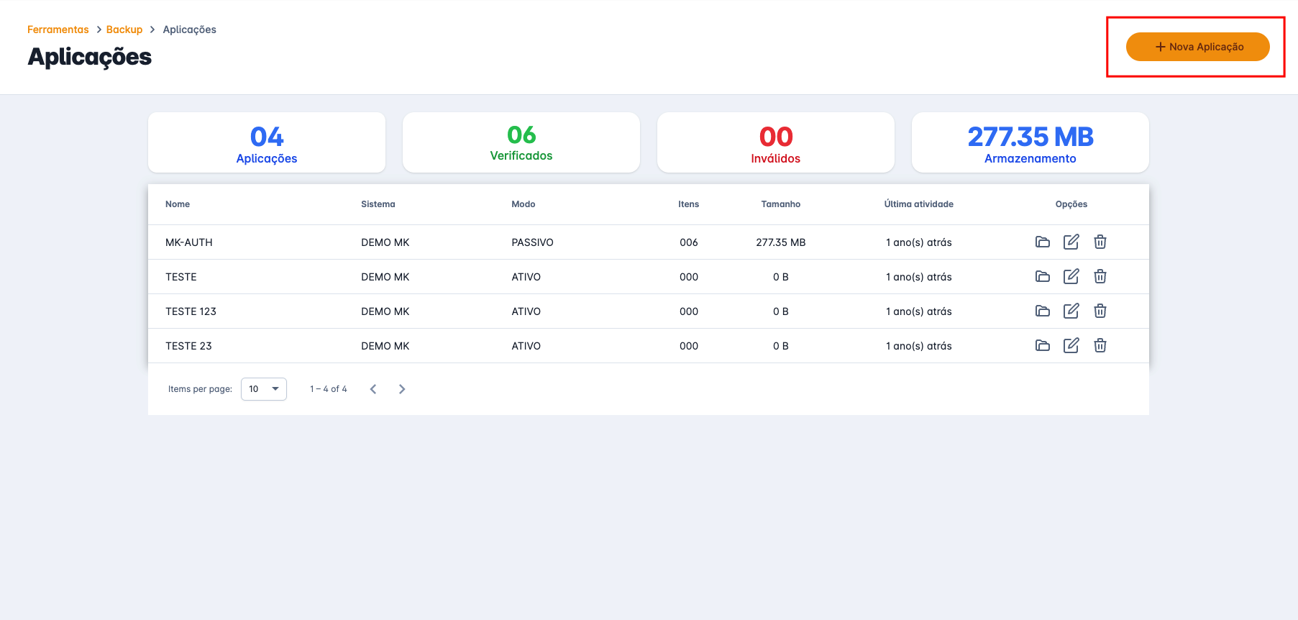Viewport: 1298px width, 620px height.
Task: Edit the MK-AUTH application
Action: pyautogui.click(x=1071, y=242)
